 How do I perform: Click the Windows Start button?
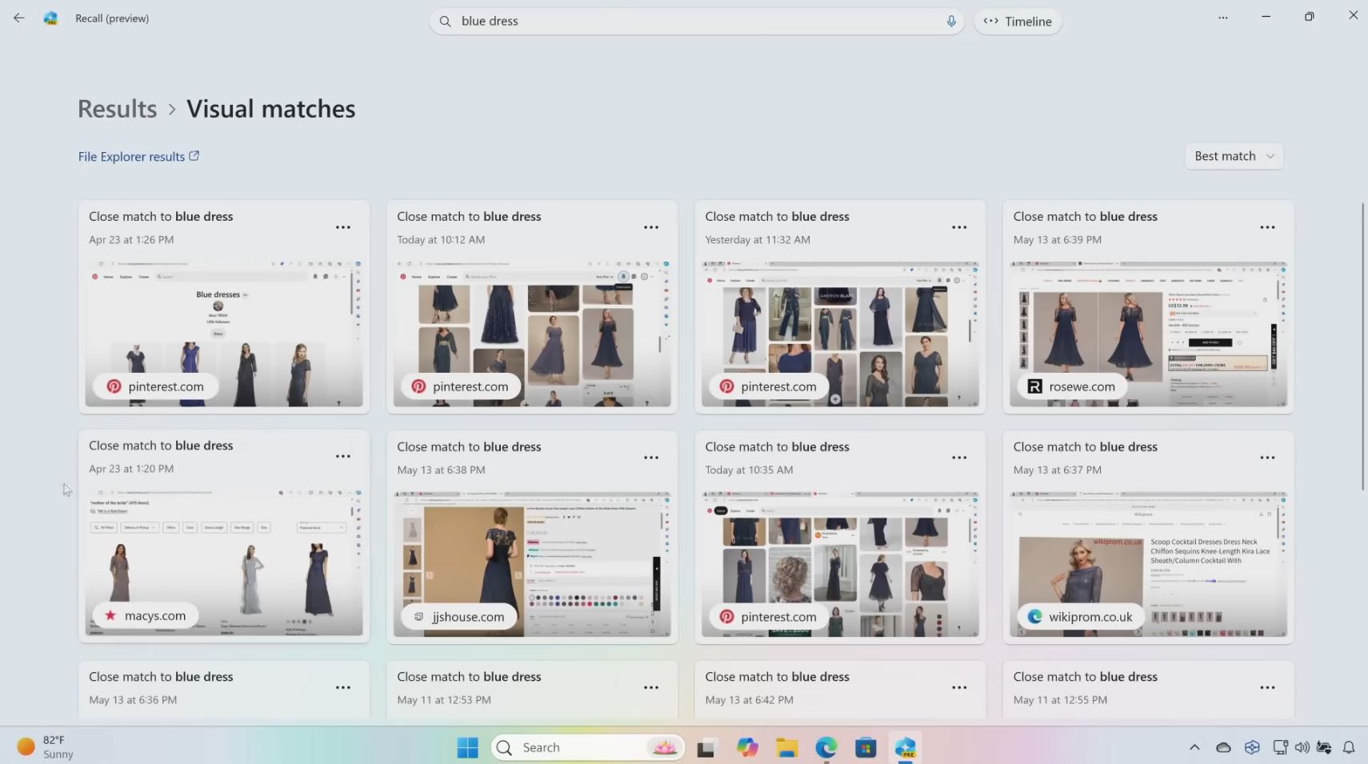(467, 747)
